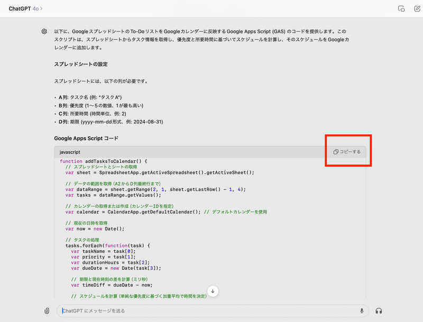Attach a file with the paperclip icon
This screenshot has width=423, height=322.
(47, 311)
